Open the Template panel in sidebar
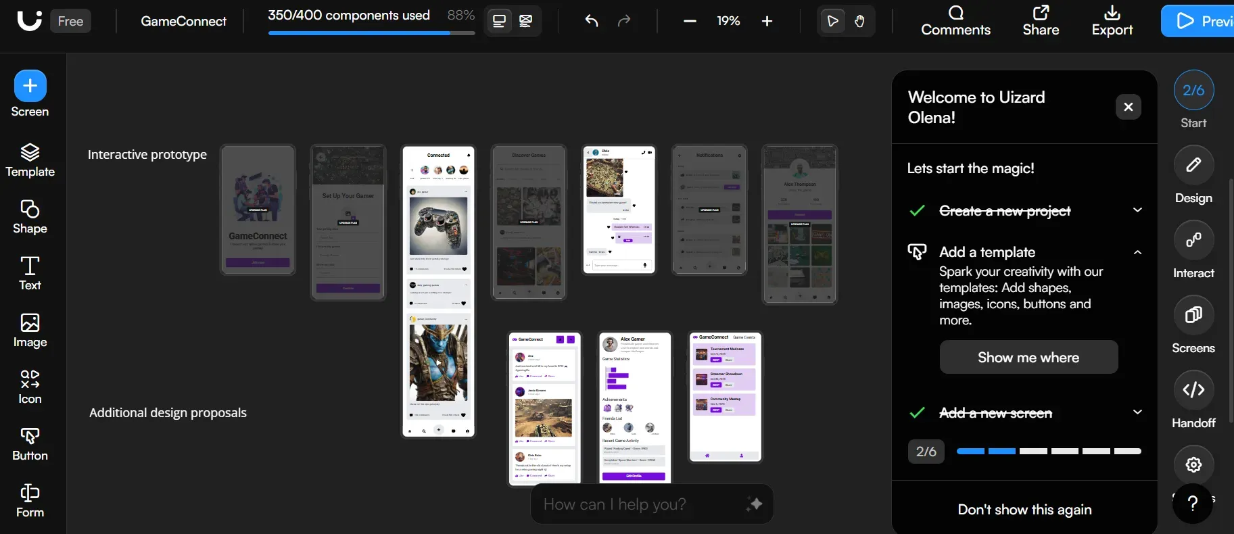 [x=30, y=160]
